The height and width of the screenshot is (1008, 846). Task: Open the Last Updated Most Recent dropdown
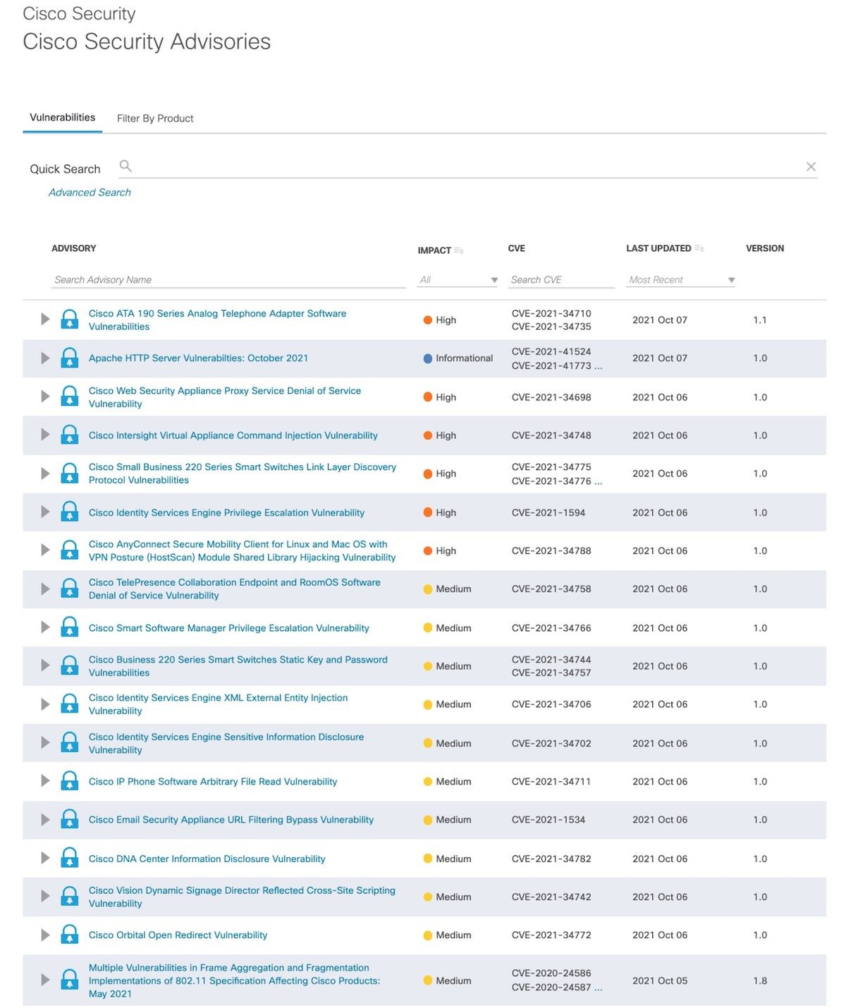coord(681,280)
